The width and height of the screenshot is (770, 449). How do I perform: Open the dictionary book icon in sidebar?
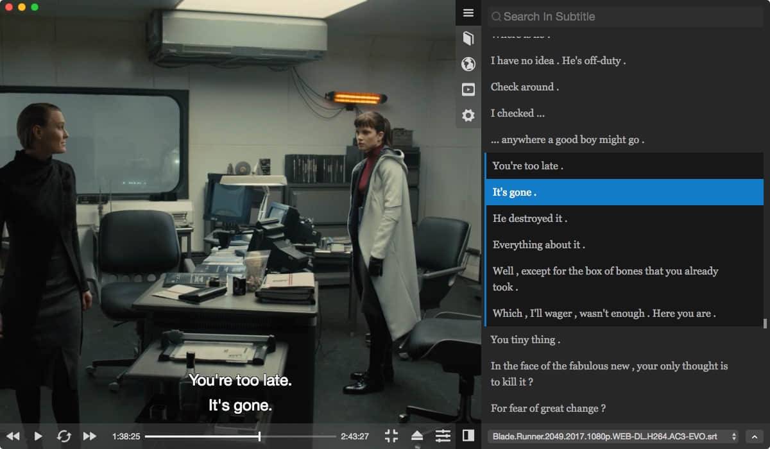coord(468,38)
